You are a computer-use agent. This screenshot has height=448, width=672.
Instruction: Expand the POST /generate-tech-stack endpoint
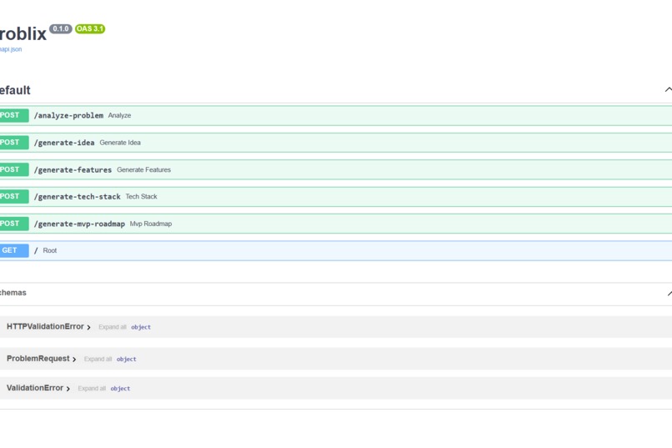point(336,196)
